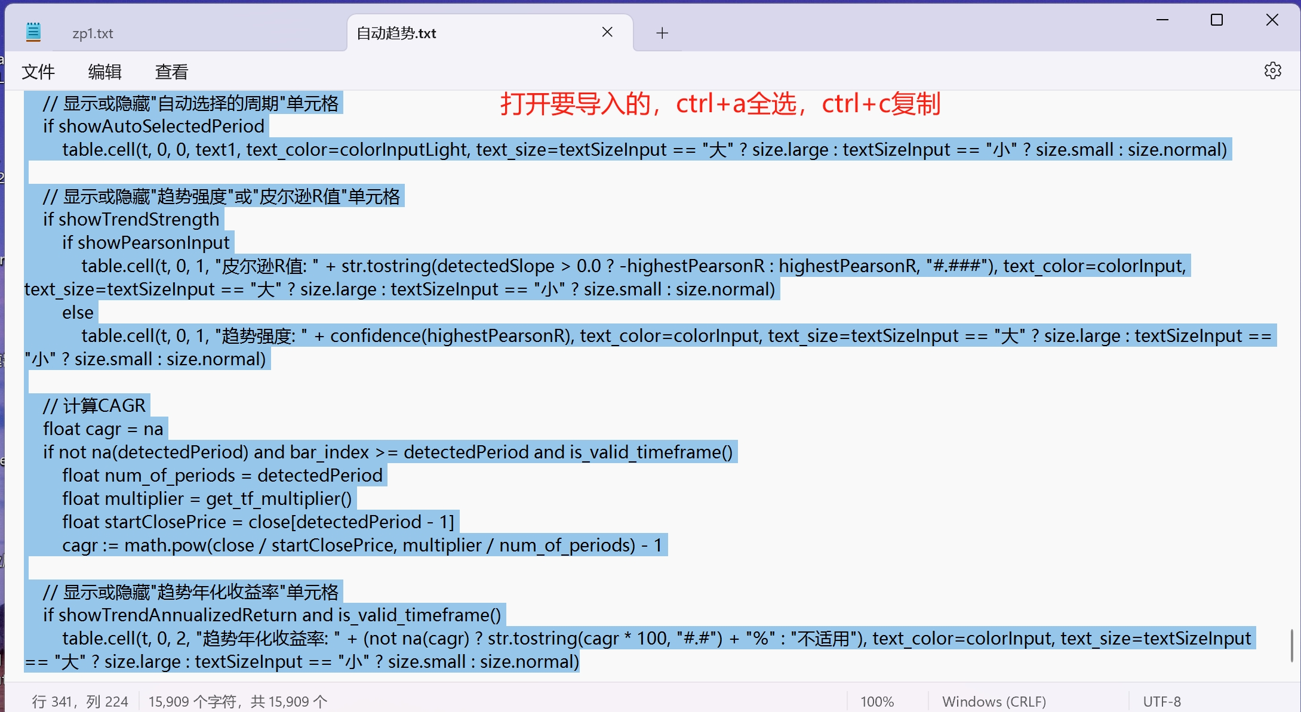Open the 编辑 menu
The width and height of the screenshot is (1301, 712).
point(105,72)
